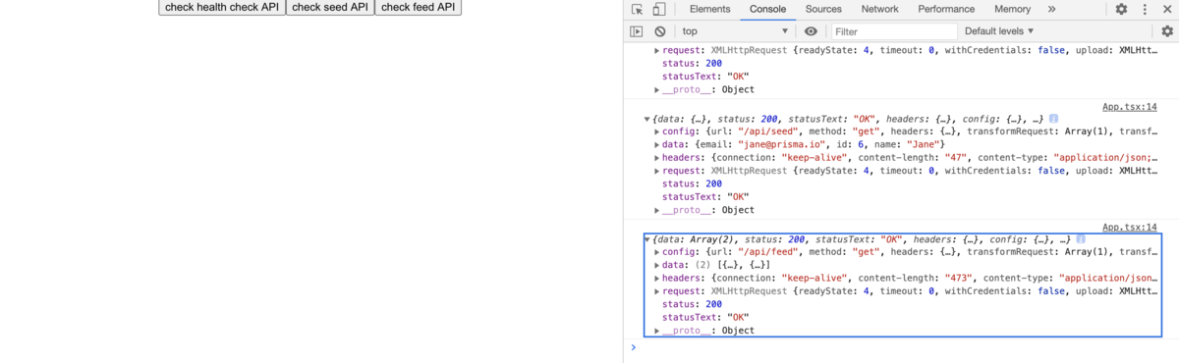The width and height of the screenshot is (1179, 363).
Task: Expand __proto__: Object in the /api/feed log
Action: tap(657, 331)
